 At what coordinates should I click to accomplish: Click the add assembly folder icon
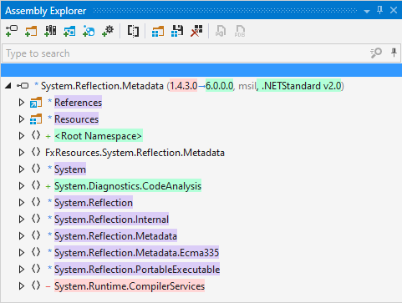(31, 31)
